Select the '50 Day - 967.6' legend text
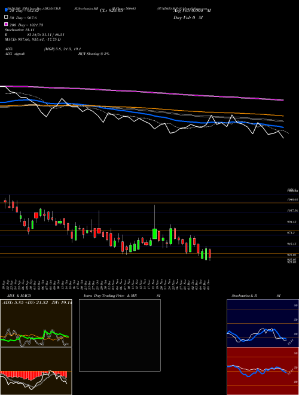Viewport: 299px width, 395px height. [23, 17]
